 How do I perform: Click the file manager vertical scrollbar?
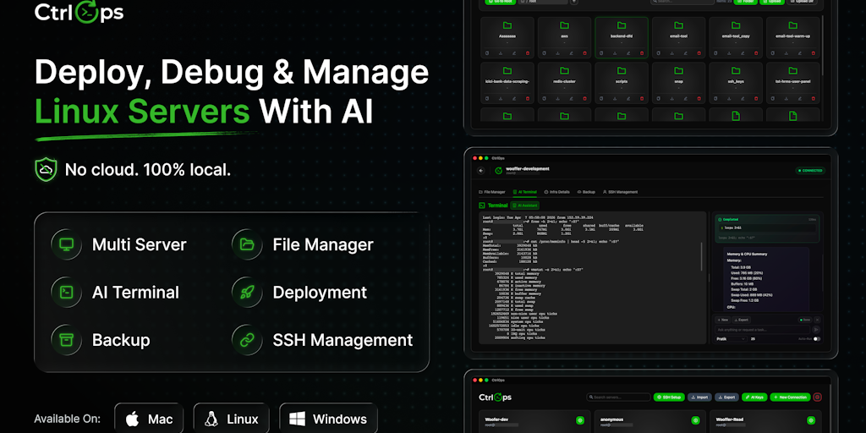(x=823, y=47)
